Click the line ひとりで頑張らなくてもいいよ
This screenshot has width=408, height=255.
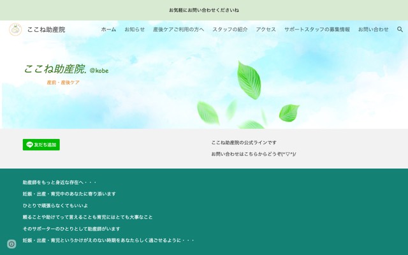(x=55, y=205)
